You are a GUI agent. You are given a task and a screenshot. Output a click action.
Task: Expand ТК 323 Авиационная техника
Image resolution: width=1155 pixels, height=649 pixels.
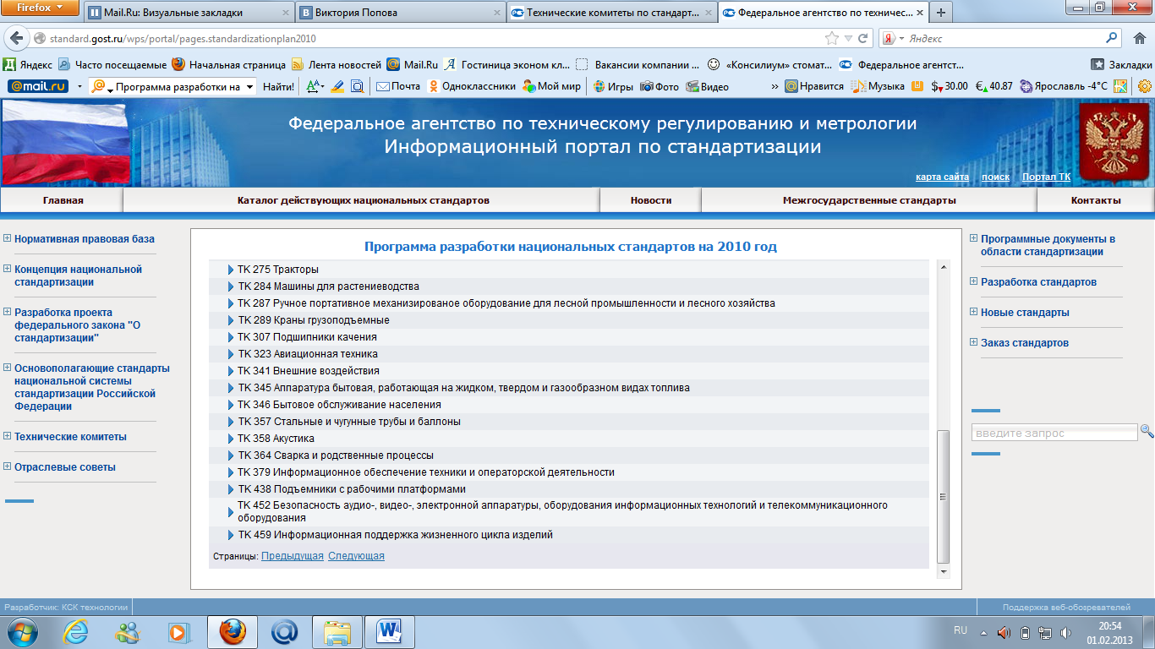[x=231, y=354]
